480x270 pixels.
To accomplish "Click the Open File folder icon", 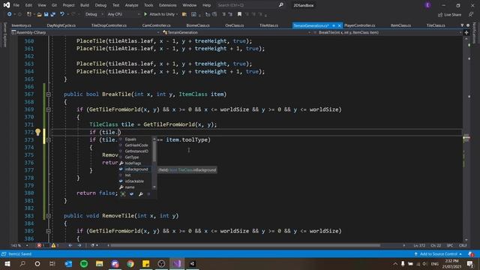I will pyautogui.click(x=39, y=14).
